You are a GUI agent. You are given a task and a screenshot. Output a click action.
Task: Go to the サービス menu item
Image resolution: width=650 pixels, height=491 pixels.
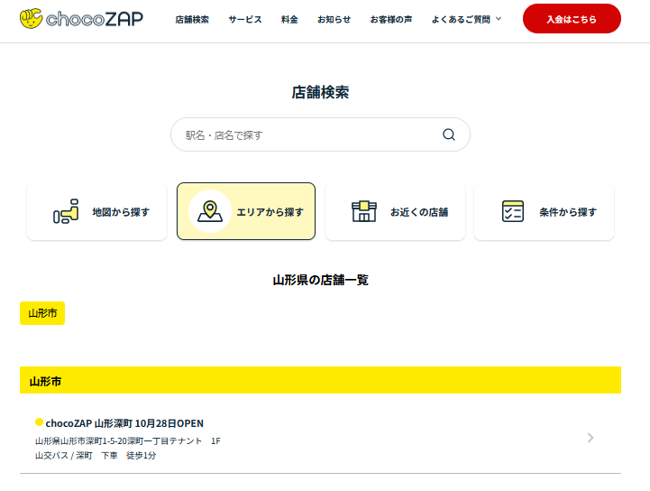click(x=245, y=19)
